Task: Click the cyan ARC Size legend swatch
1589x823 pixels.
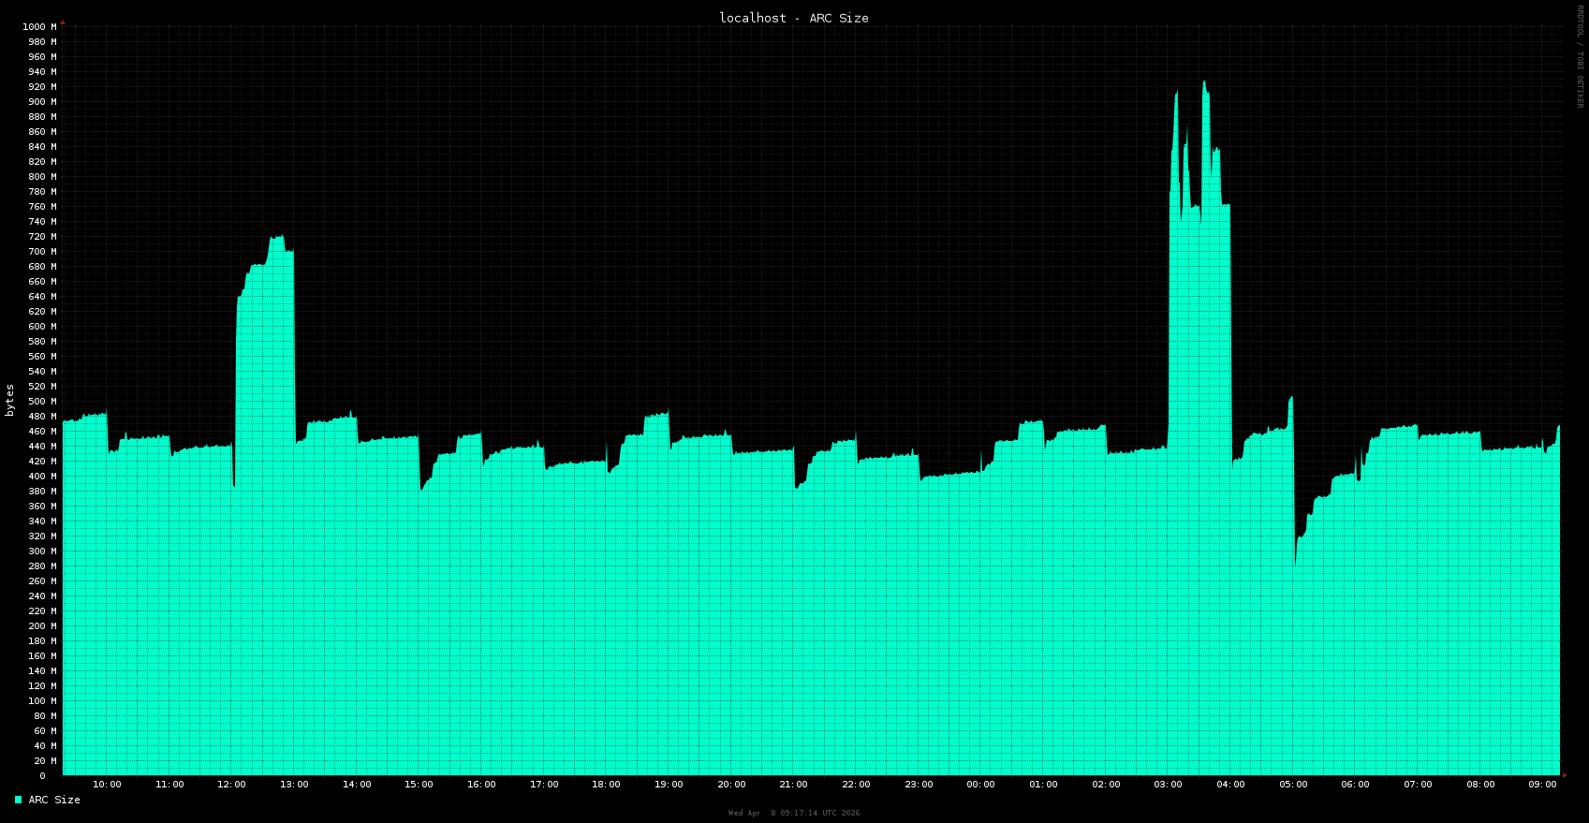Action: 18,800
